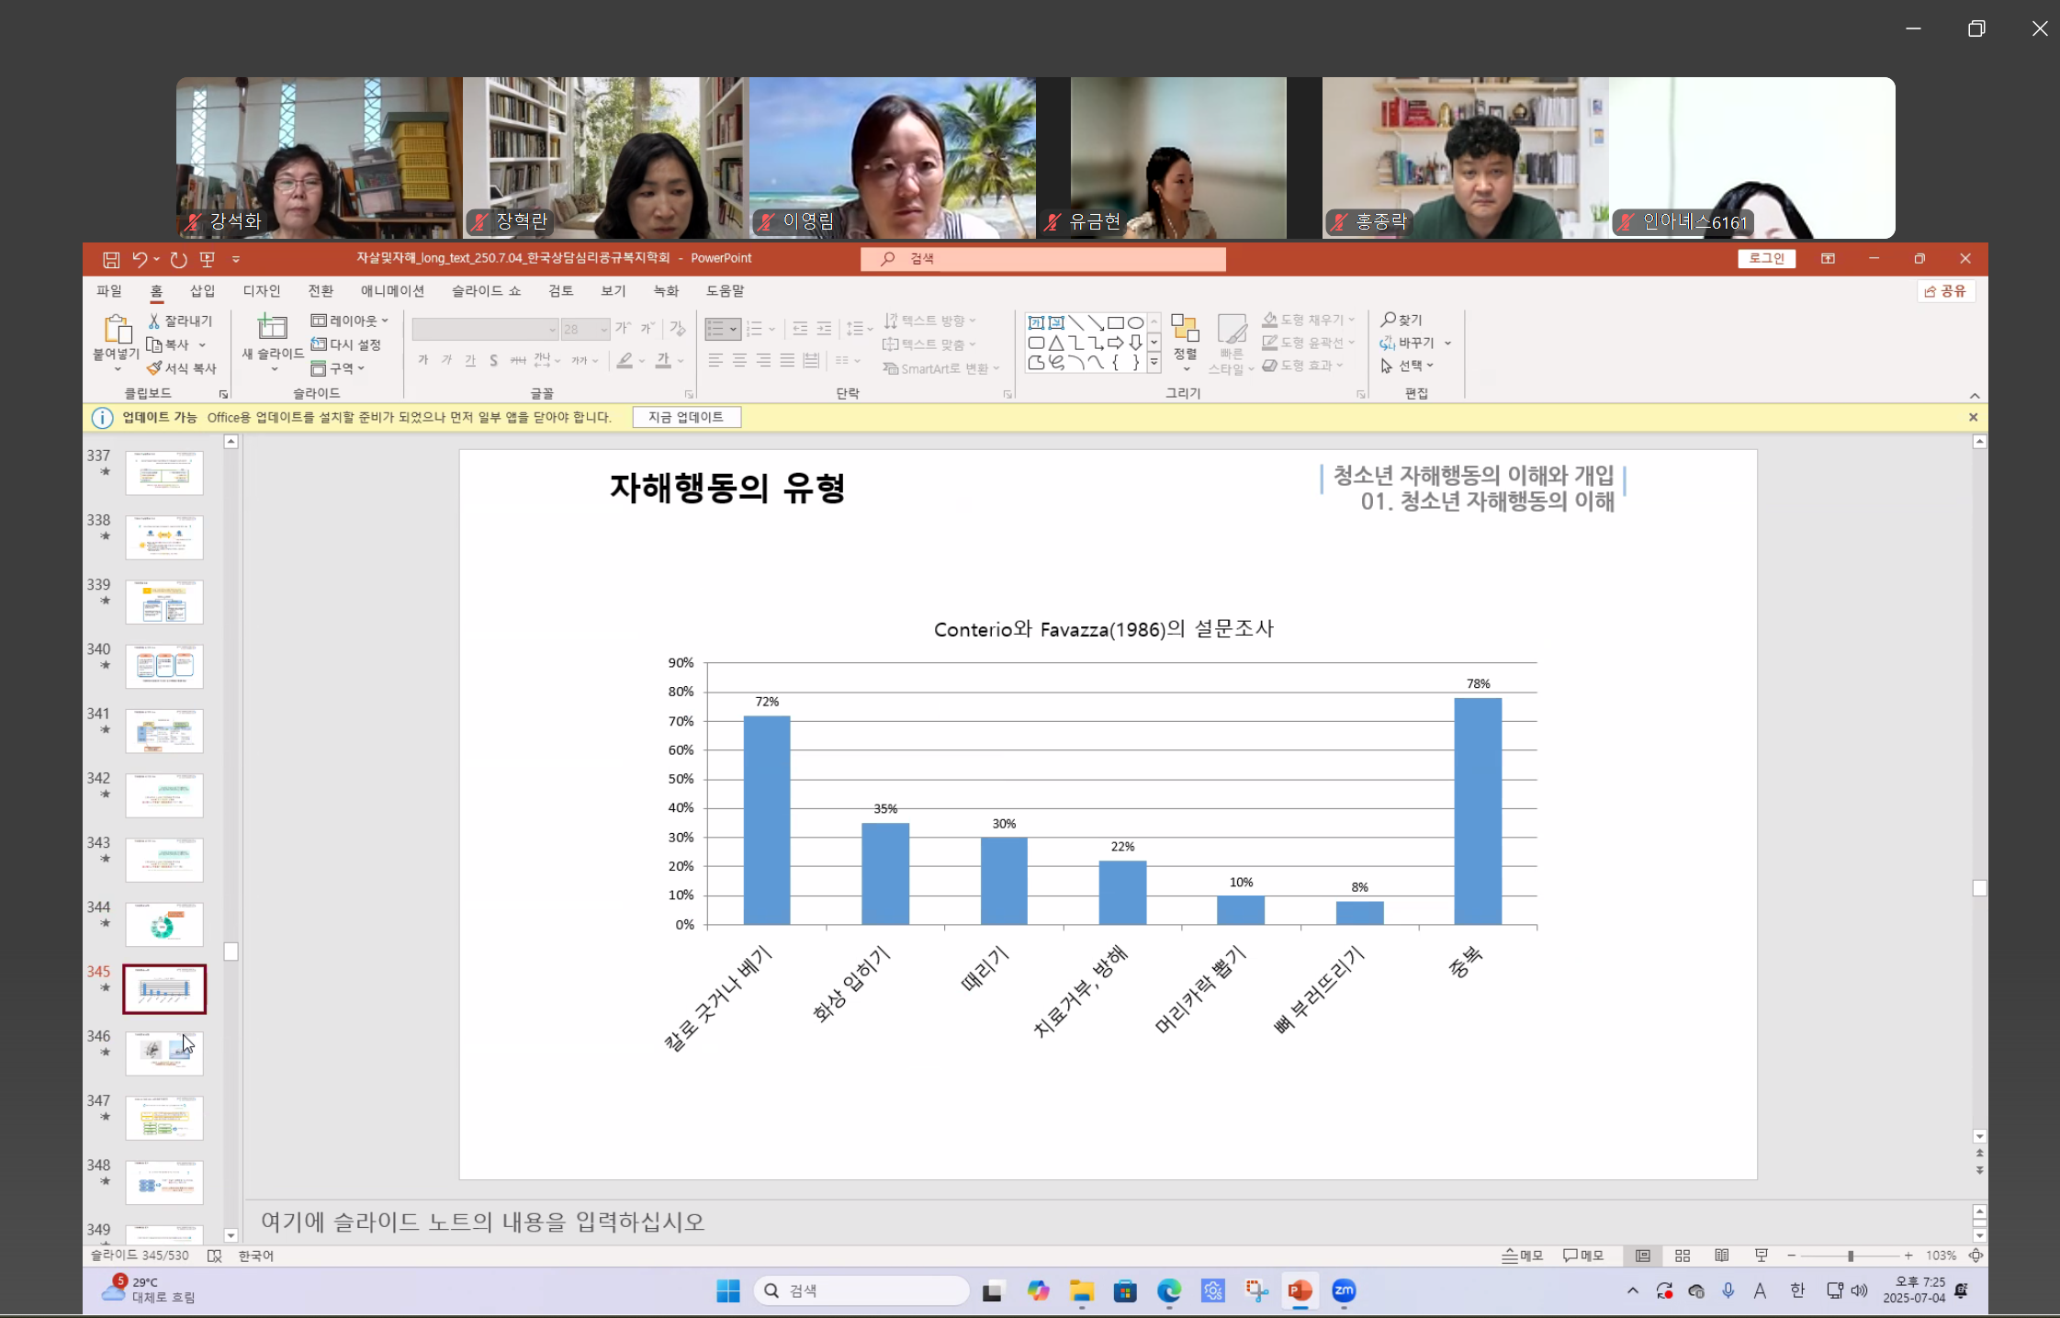Toggle the Notes (메모) pane in the status bar
This screenshot has width=2060, height=1318.
1522,1256
